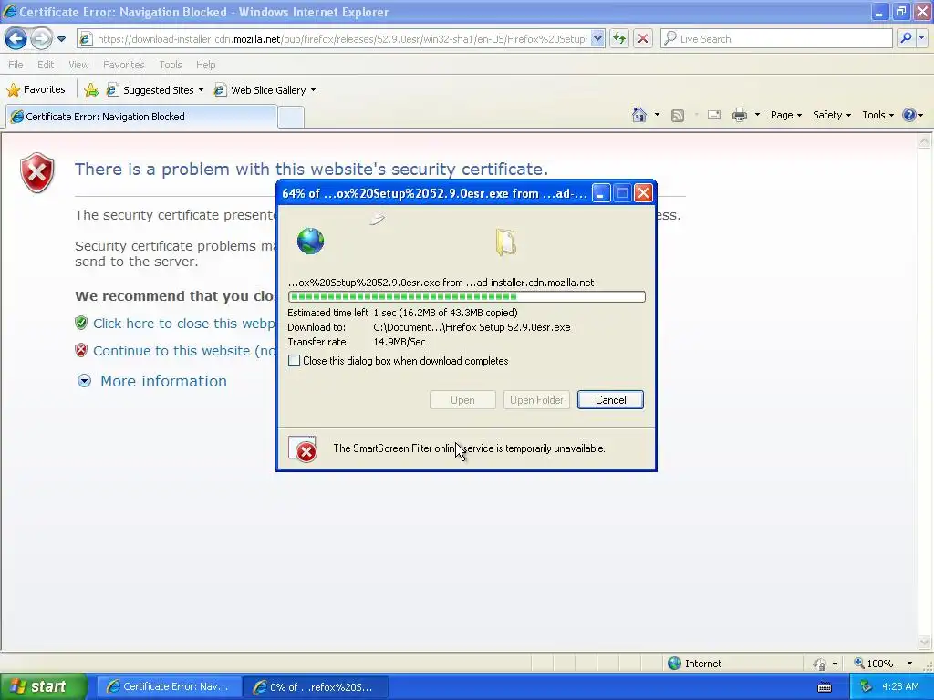This screenshot has height=700, width=934.
Task: Click the download progress bar
Action: [466, 296]
